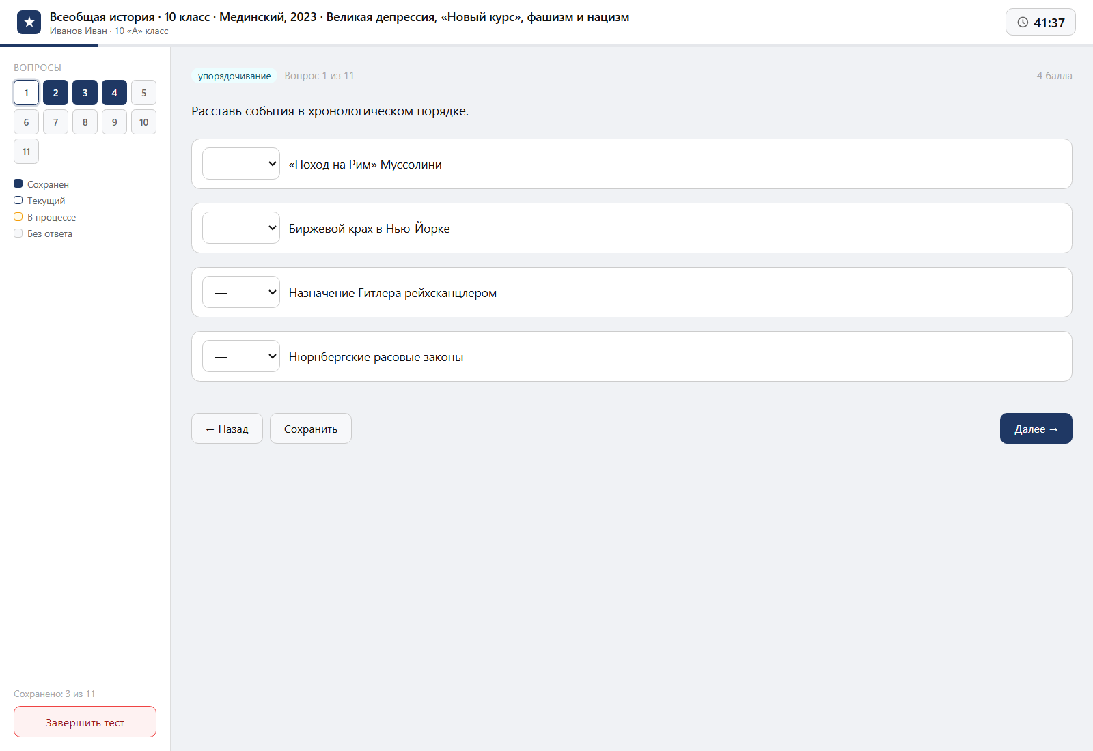Click the text Биржевой крах в Нью-Йорке
Screen dimensions: 1093x751
369,229
